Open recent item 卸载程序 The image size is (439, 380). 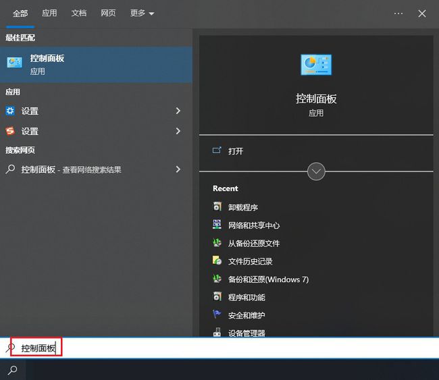point(242,207)
